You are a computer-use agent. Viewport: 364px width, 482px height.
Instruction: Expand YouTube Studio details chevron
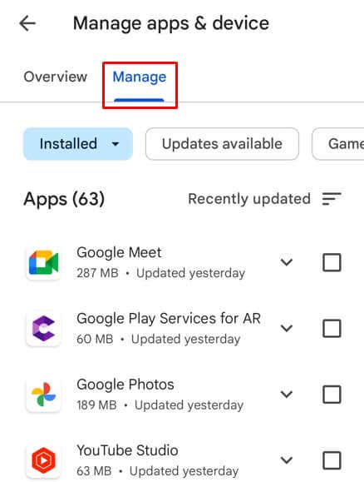coord(287,460)
